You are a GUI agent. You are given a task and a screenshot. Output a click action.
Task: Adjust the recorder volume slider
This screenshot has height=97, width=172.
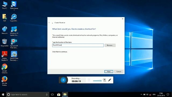pyautogui.click(x=97, y=81)
